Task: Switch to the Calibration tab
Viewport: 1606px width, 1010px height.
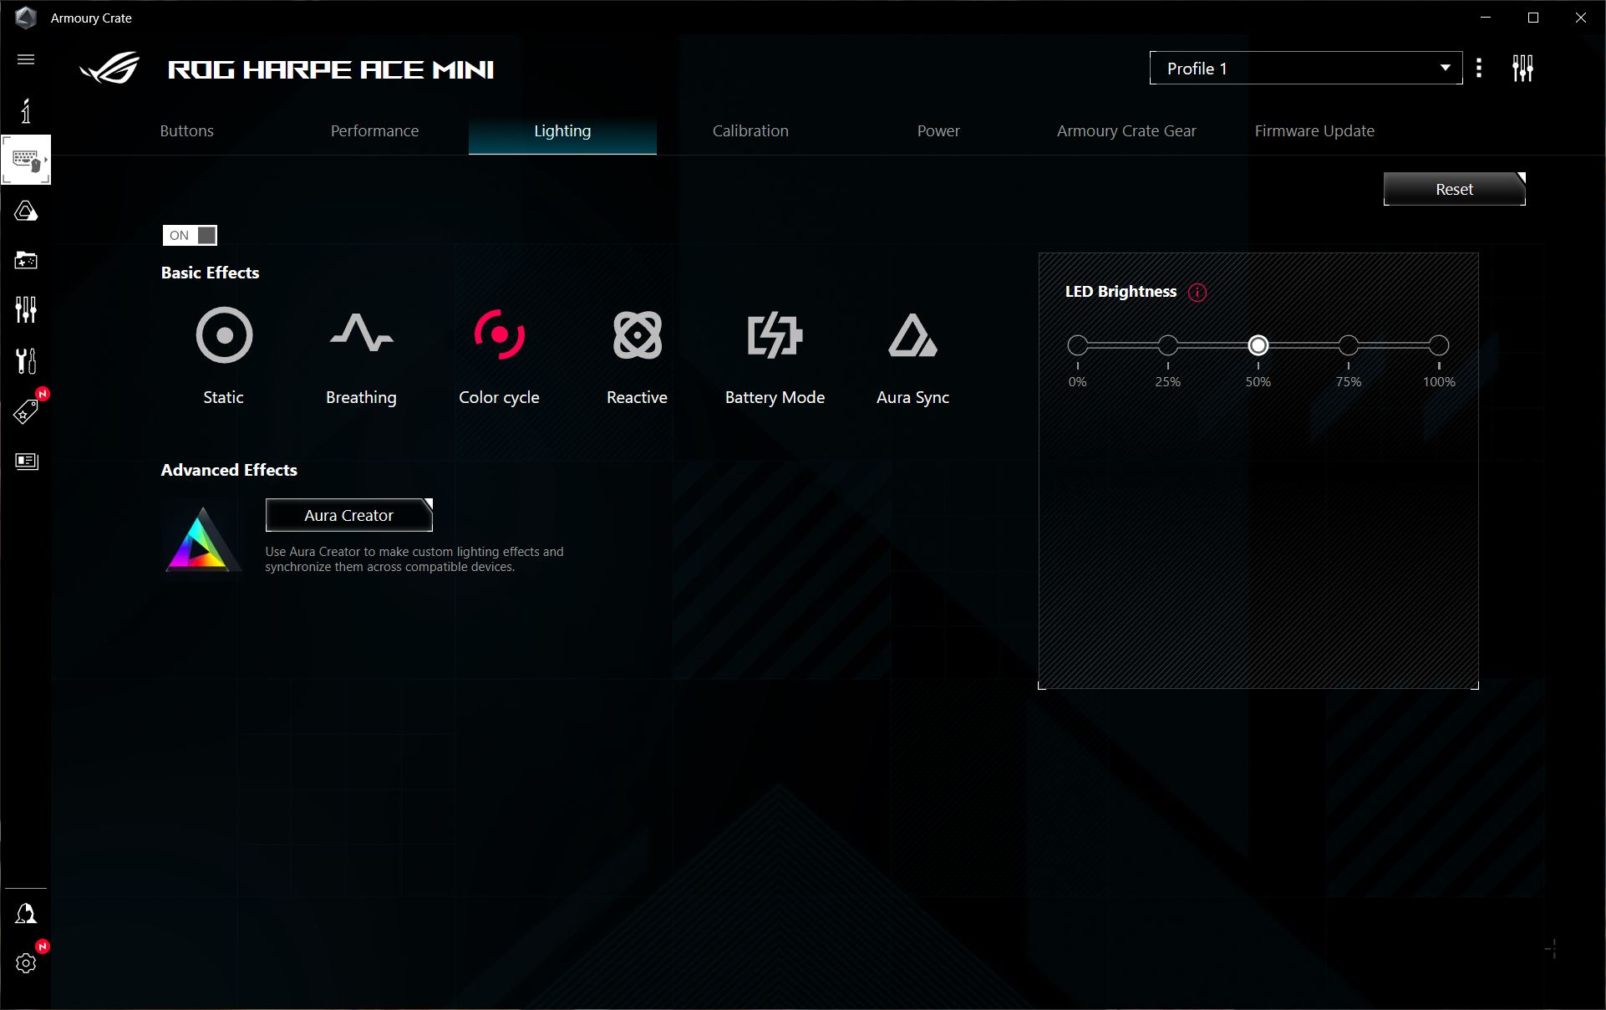Action: pyautogui.click(x=750, y=131)
